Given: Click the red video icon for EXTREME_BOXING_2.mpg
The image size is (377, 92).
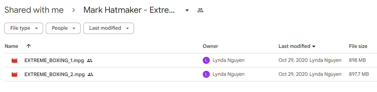Looking at the screenshot, I should 14,74.
